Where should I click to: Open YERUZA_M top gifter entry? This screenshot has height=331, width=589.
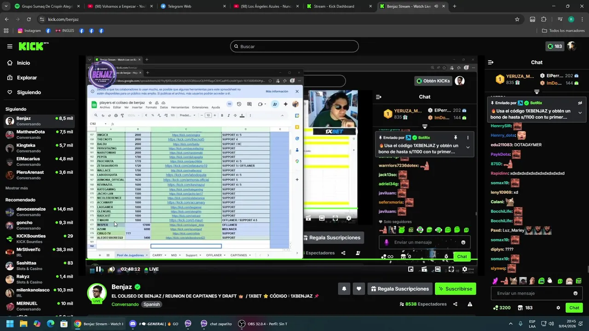pos(515,79)
